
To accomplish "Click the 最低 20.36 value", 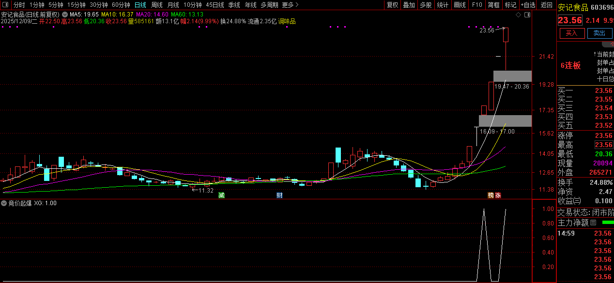I will (603, 154).
